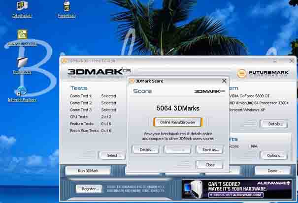This screenshot has width=298, height=203.
Task: Open Online ResultBrowser
Action: pos(178,122)
